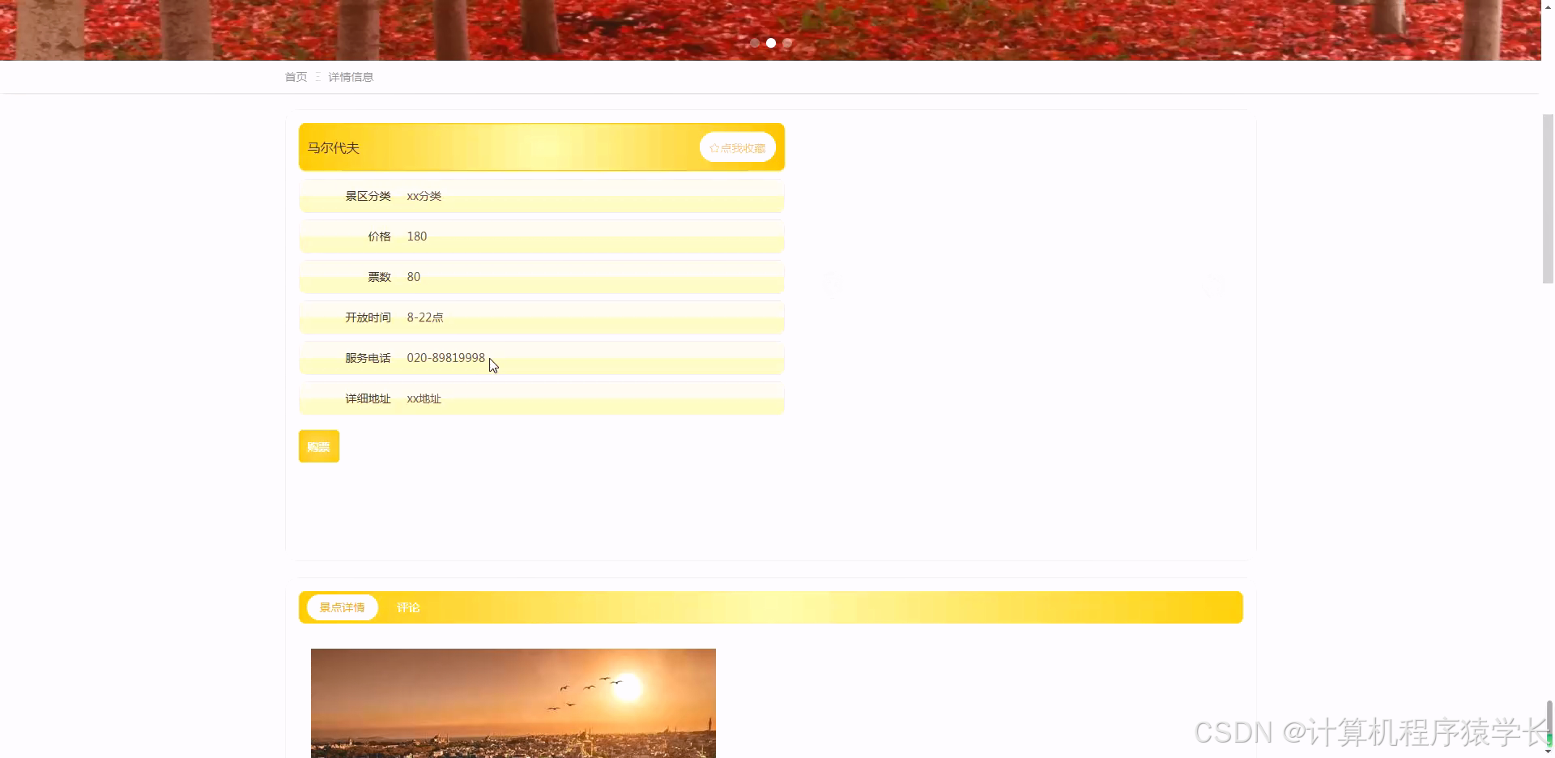
Task: Go to 首页 in the breadcrumb
Action: (x=296, y=77)
